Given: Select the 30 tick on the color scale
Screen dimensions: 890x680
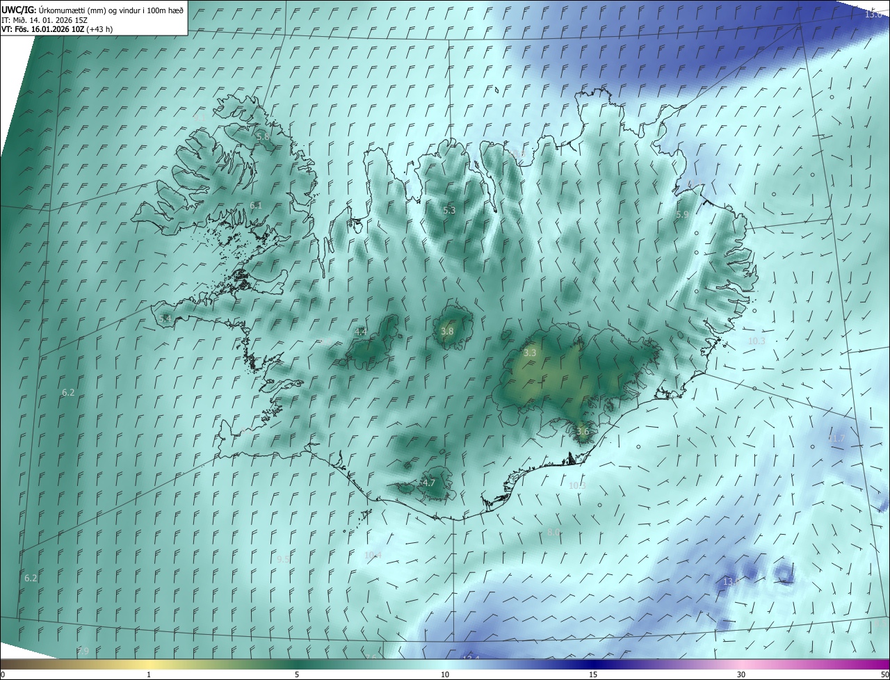Looking at the screenshot, I should (741, 674).
